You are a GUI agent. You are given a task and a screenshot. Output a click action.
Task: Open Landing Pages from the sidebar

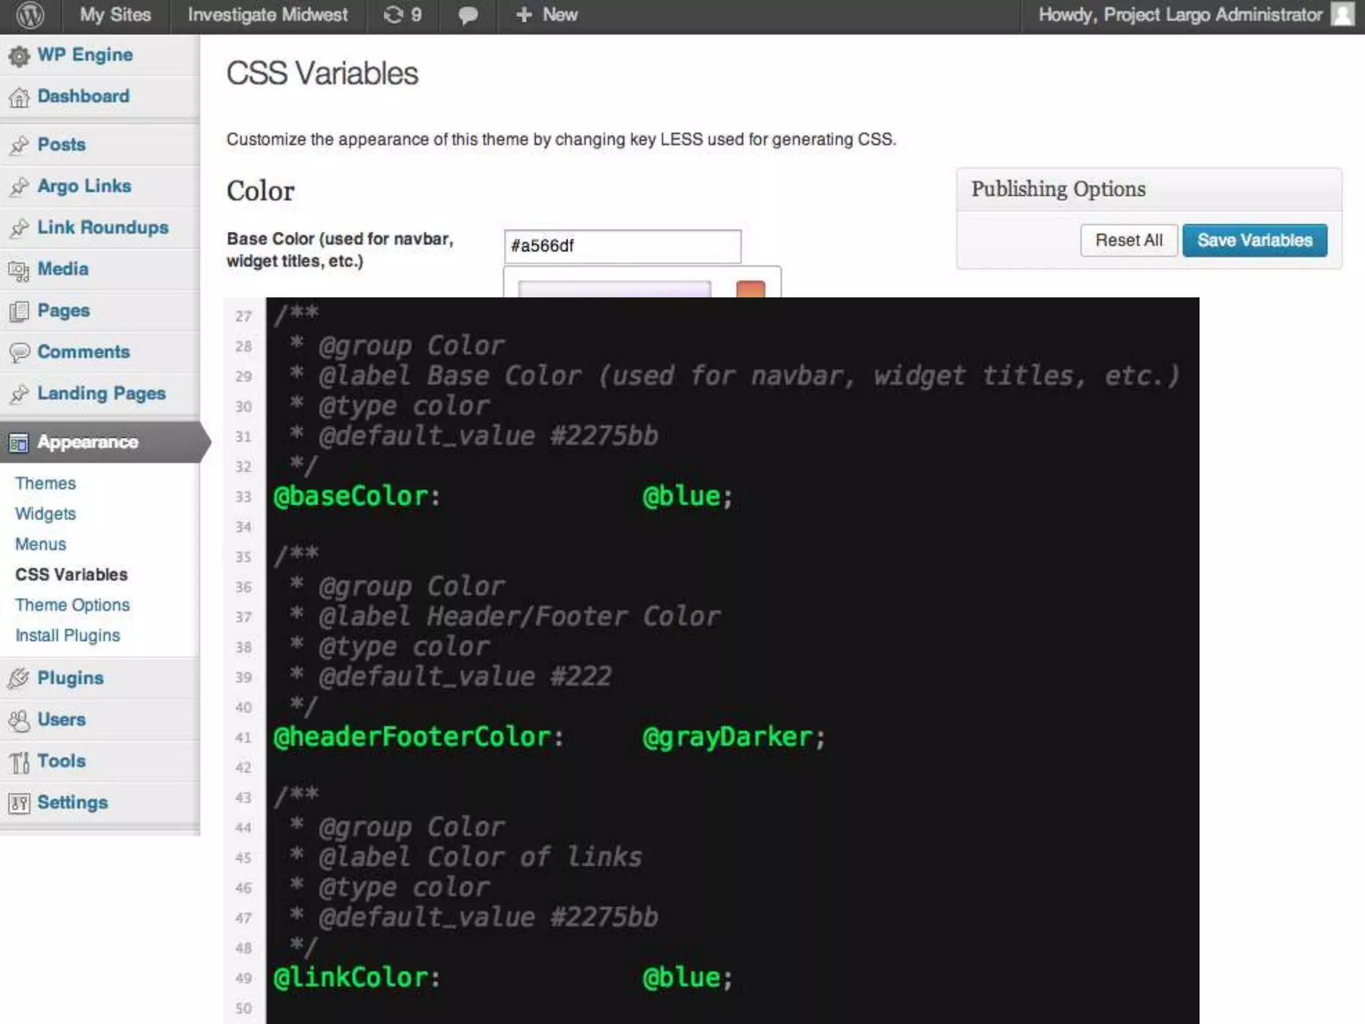(101, 394)
